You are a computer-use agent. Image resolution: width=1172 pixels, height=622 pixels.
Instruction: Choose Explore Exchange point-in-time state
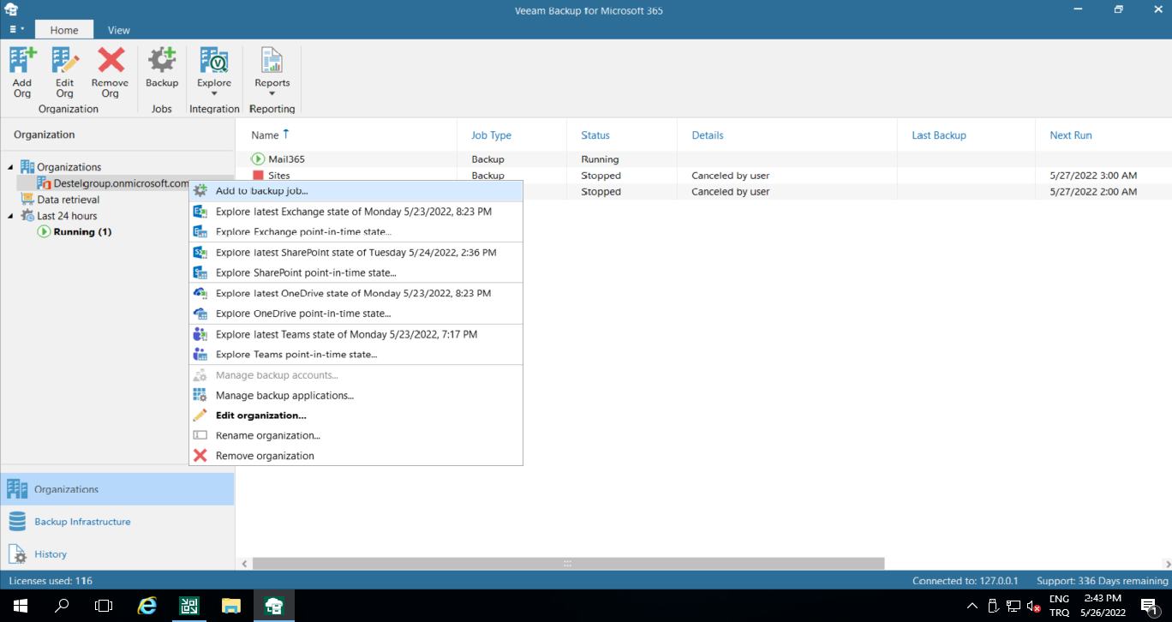pos(356,232)
